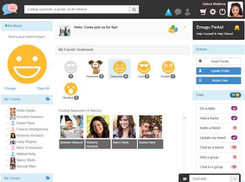Collapse the Feeling Awesome list chevron
Screen dimensions: 245x182
(185, 118)
